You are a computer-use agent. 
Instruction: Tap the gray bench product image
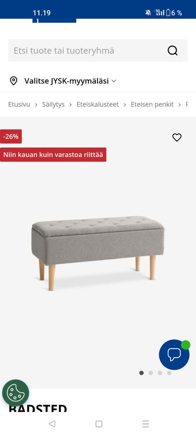tap(98, 253)
